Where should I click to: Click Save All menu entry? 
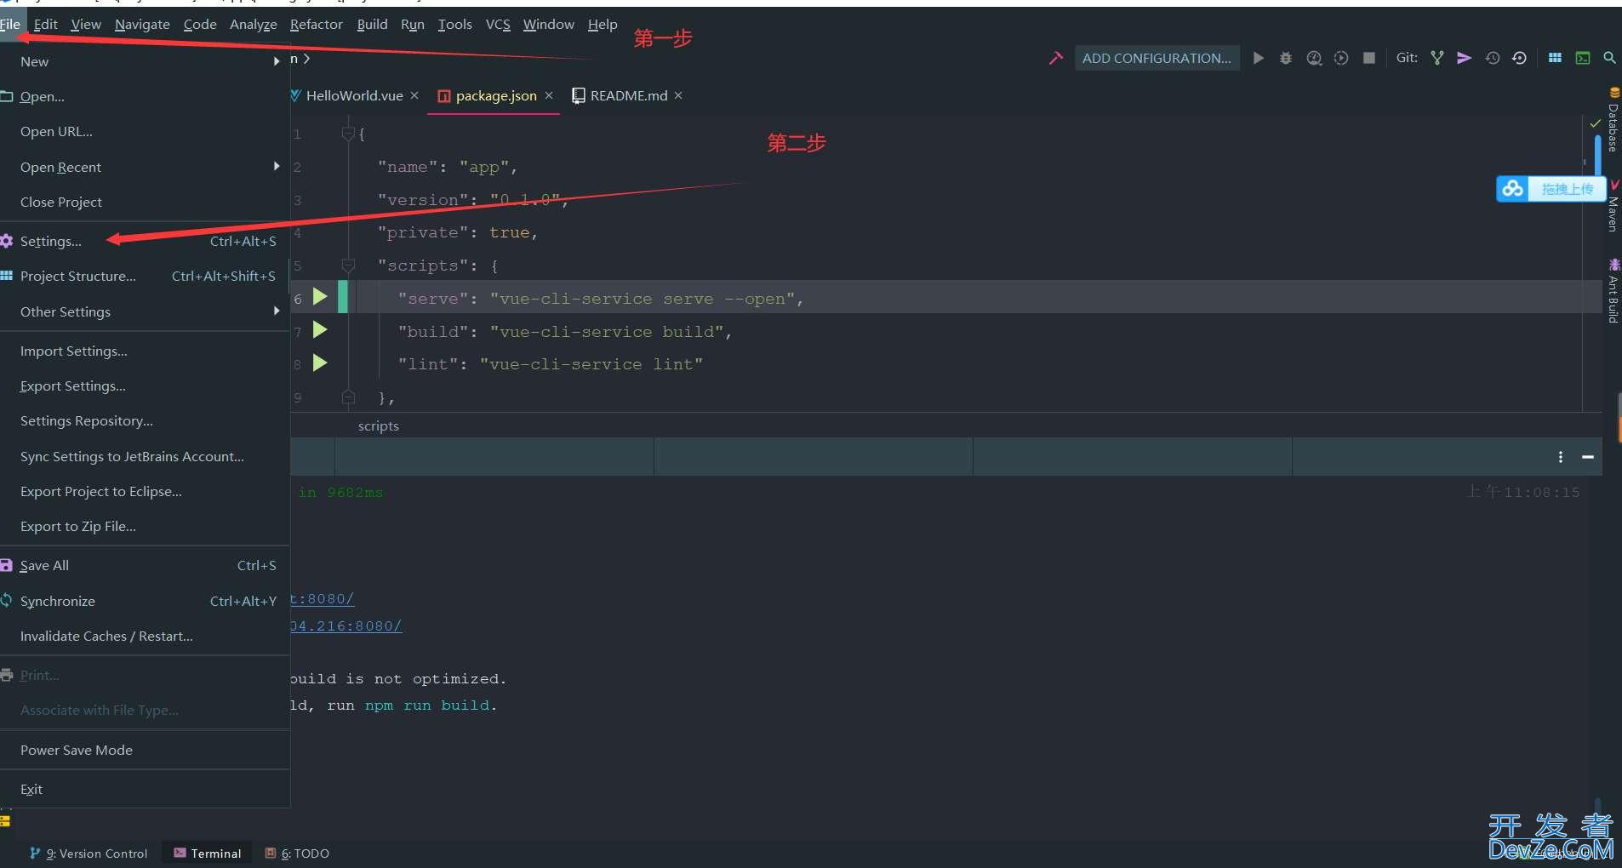(145, 565)
